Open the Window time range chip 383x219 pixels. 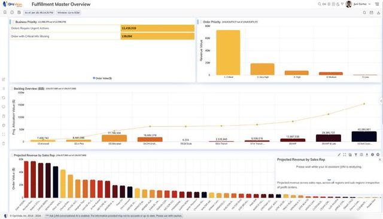click(x=68, y=13)
